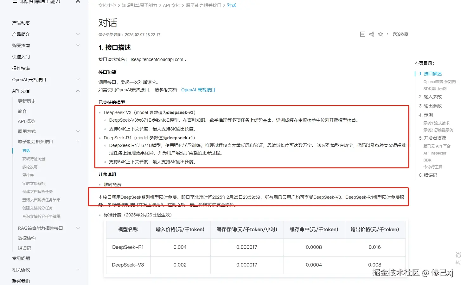Select 简介 tree item
The image size is (461, 285).
point(22,111)
